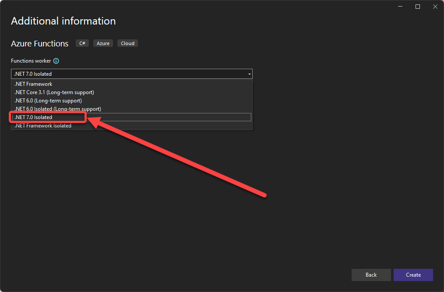The image size is (444, 292).
Task: Select .NET Framework option
Action: point(132,84)
